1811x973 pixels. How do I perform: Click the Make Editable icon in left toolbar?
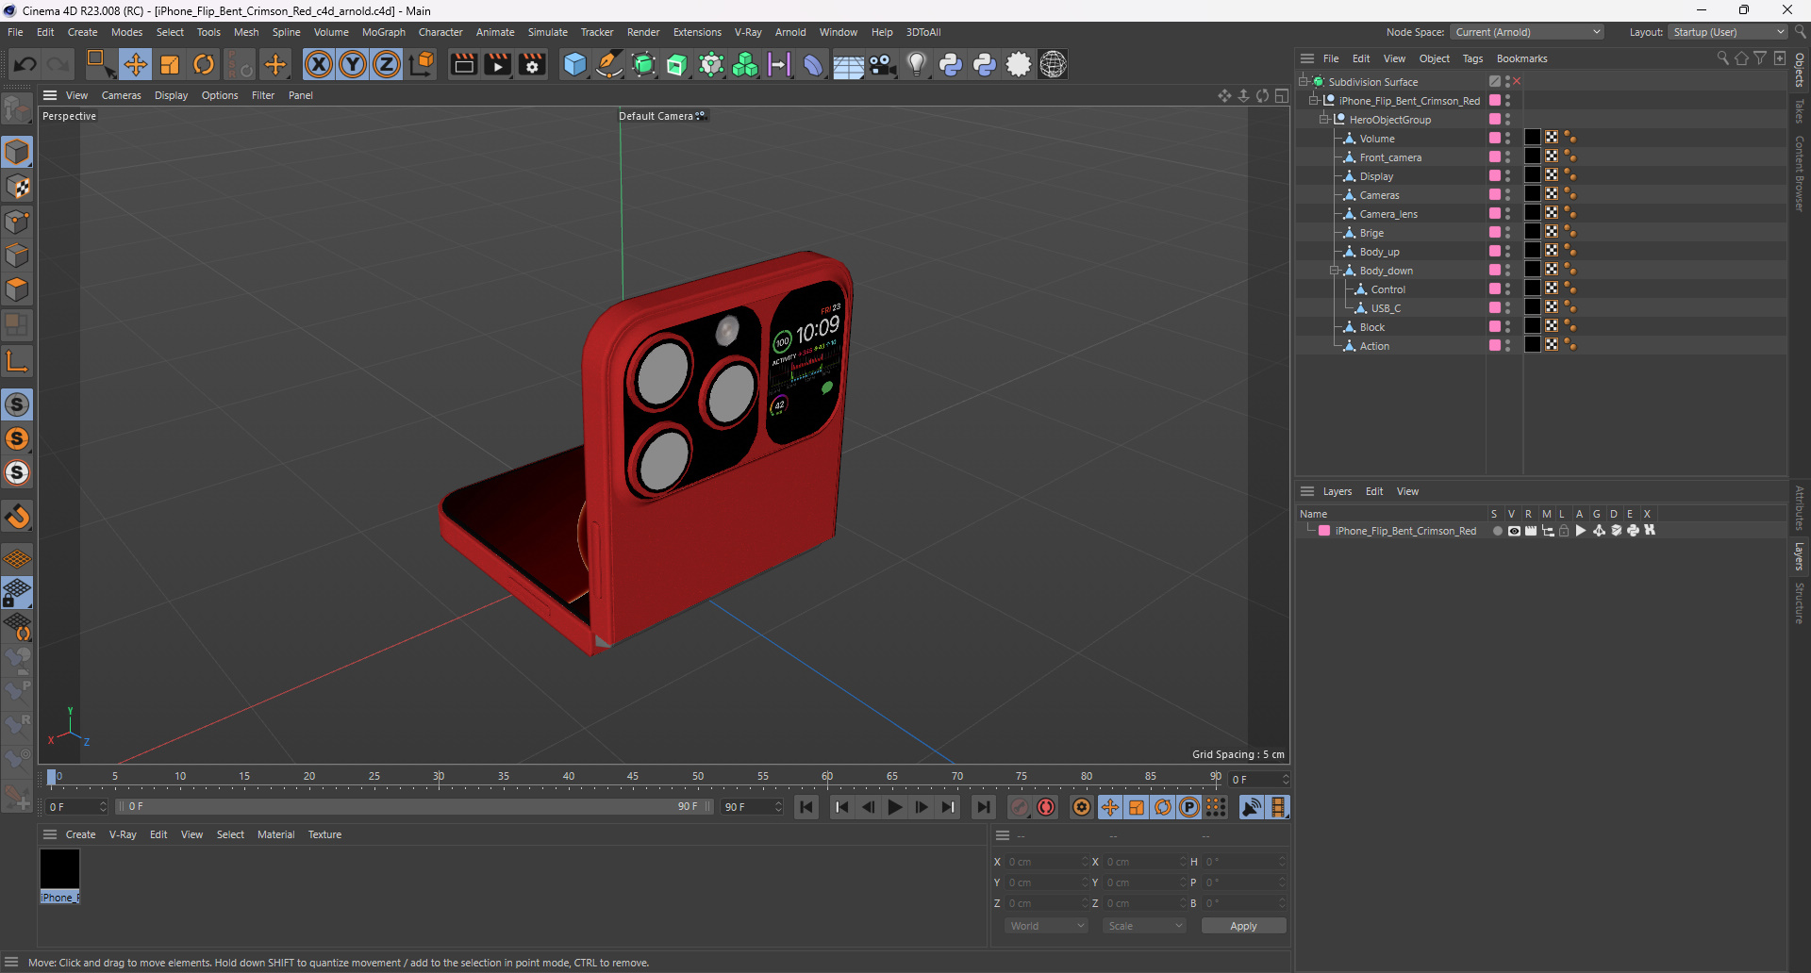[17, 109]
